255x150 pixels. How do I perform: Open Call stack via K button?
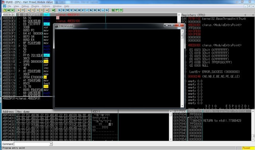(x=91, y=10)
